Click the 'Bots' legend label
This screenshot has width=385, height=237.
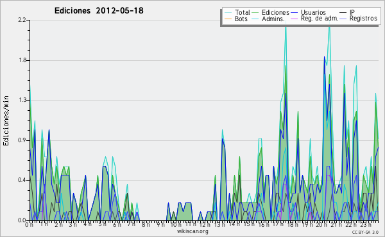coord(241,19)
